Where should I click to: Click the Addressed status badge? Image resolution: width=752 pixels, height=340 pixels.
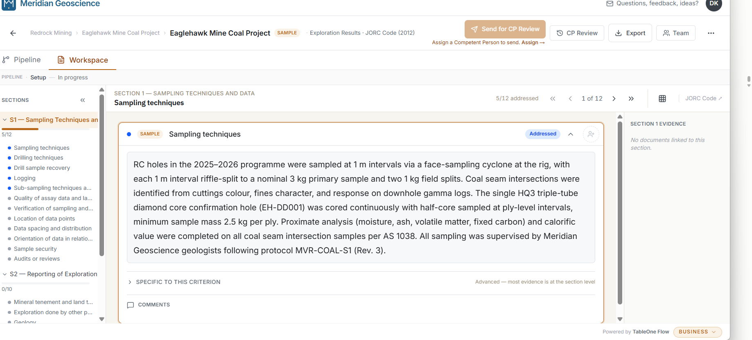point(543,134)
